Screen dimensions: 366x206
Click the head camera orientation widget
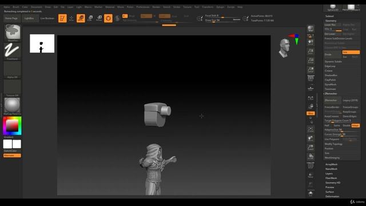[285, 48]
